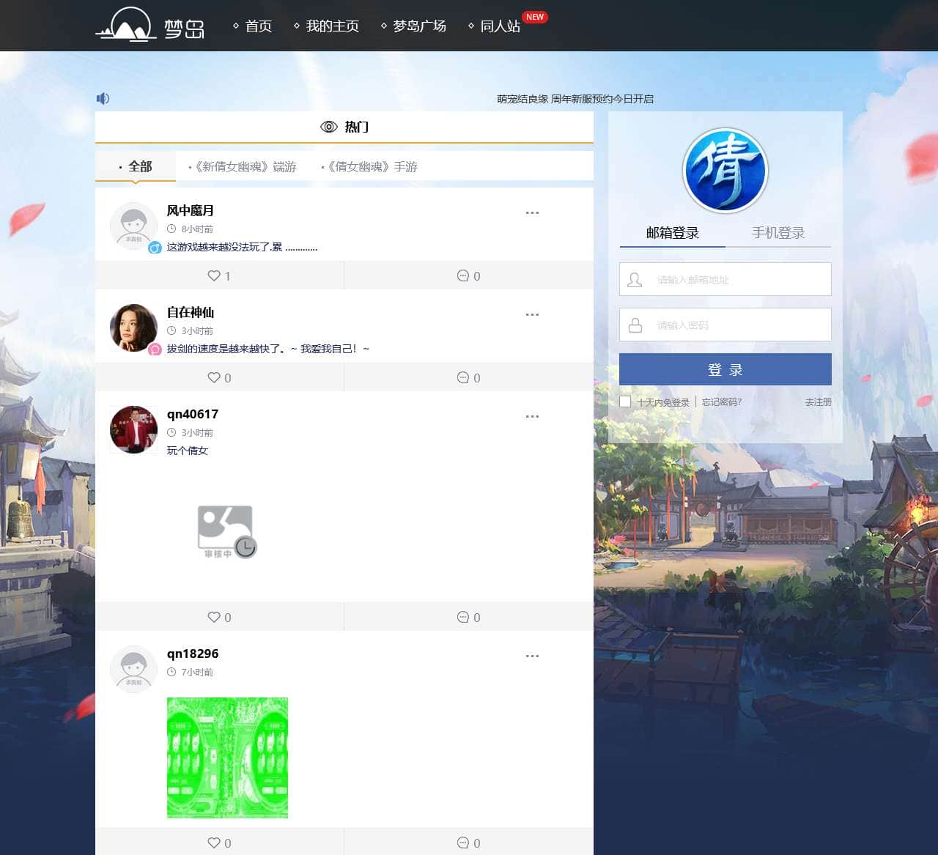Screen dimensions: 938x855
Task: Click the 梦岛 logo in the header
Action: pyautogui.click(x=150, y=25)
